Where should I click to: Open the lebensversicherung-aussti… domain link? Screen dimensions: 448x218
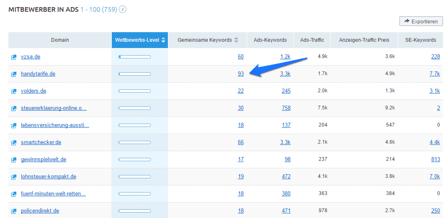[x=55, y=125]
